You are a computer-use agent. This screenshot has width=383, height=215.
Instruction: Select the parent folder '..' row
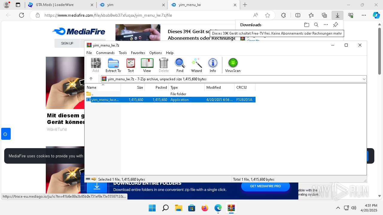(x=171, y=94)
